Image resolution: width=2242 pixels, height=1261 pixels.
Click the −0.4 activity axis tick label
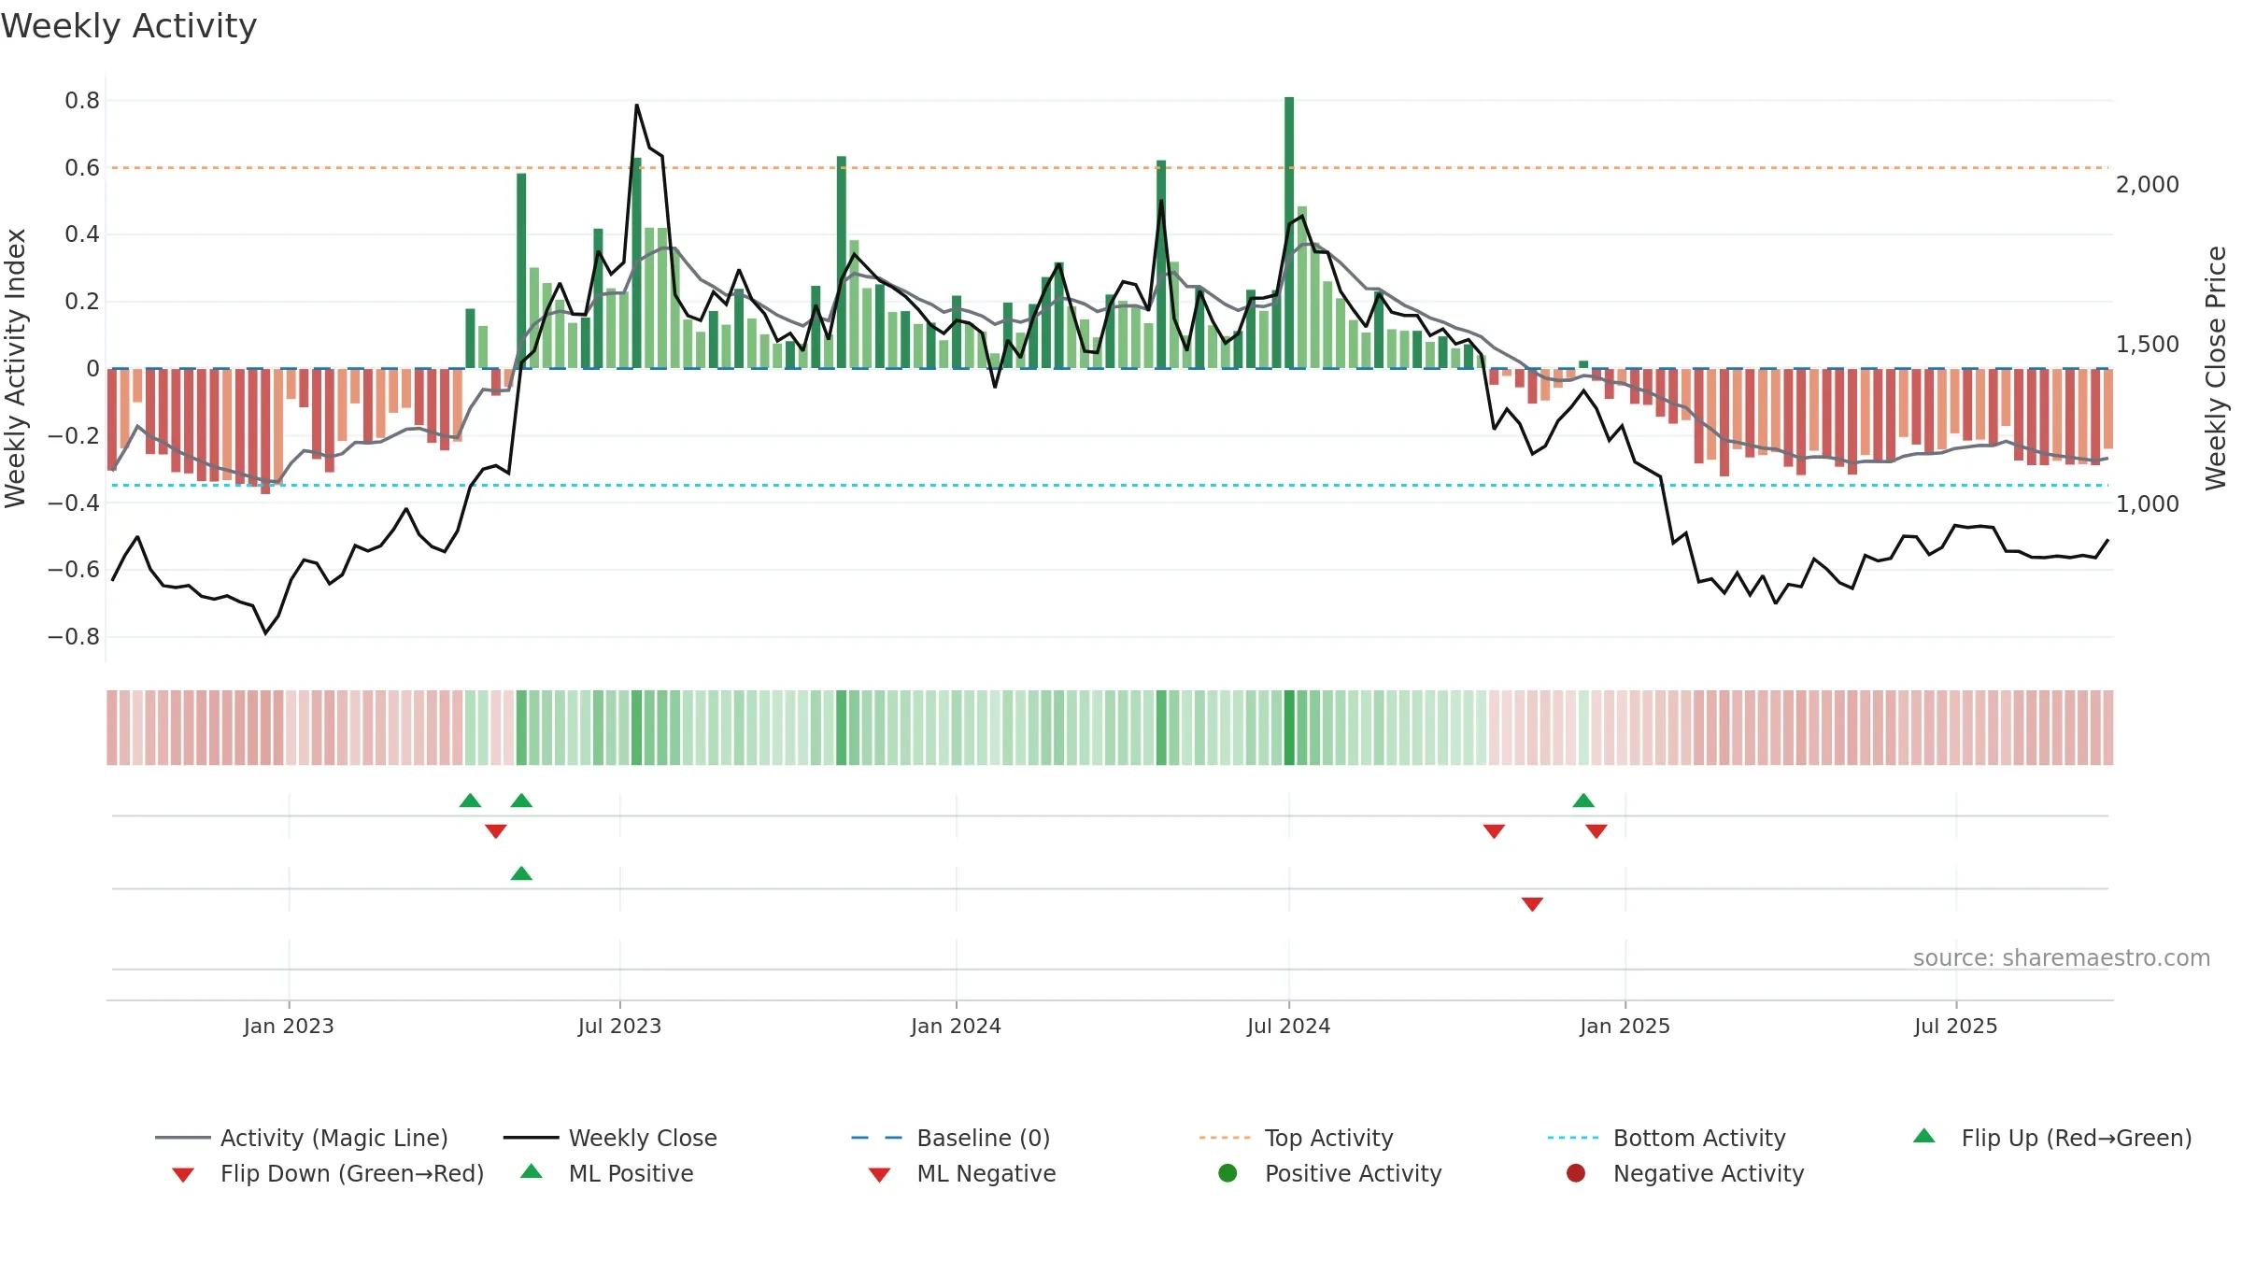pos(74,503)
